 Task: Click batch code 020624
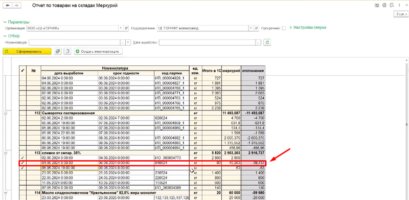161,118
